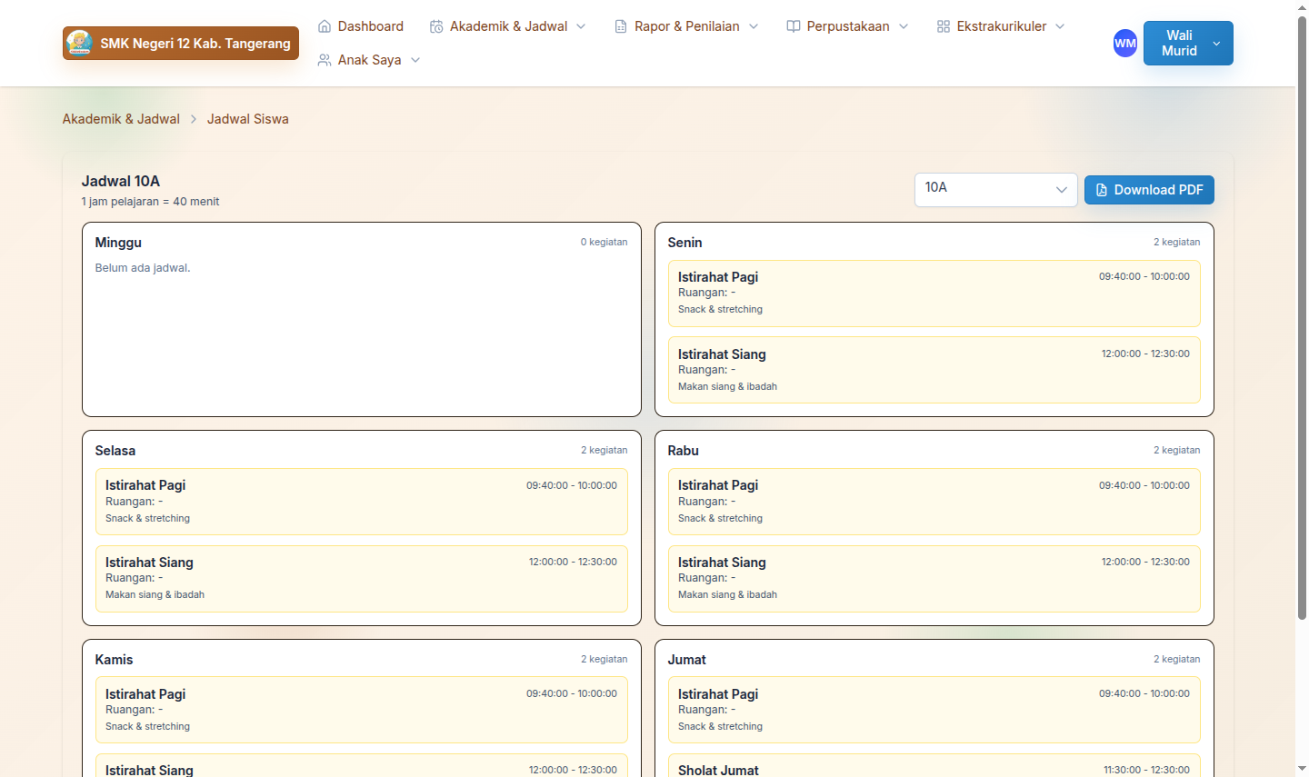Open the Perpustakaan menu
Viewport: 1309px width, 777px height.
click(x=847, y=26)
